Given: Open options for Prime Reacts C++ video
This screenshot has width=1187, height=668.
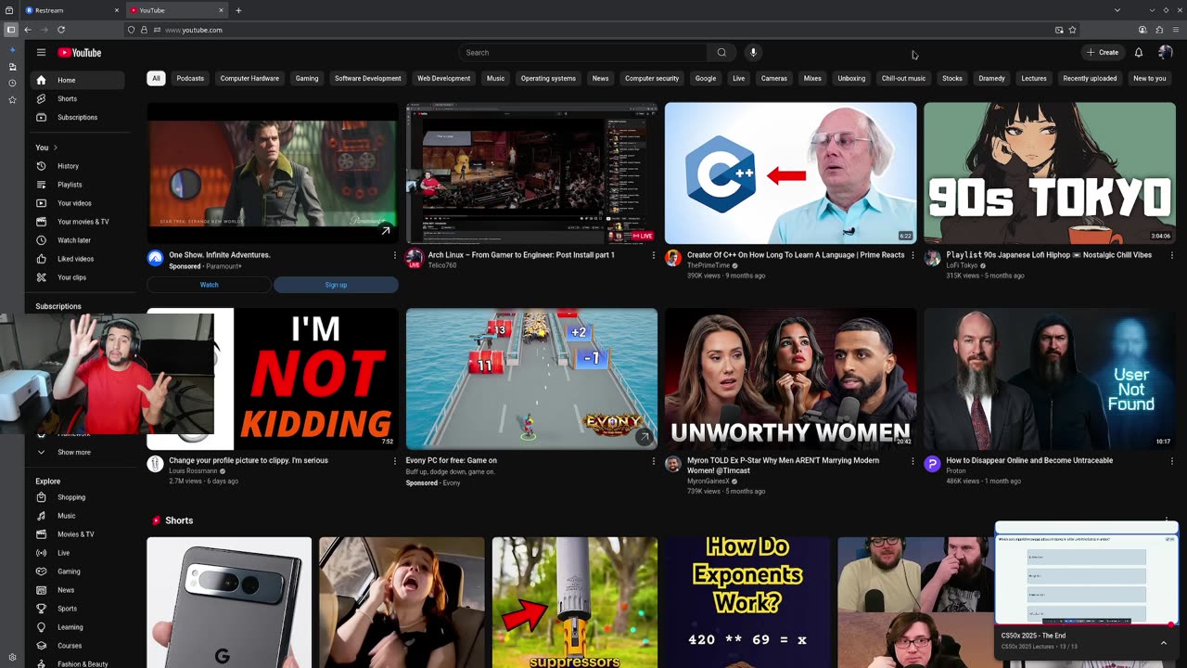Looking at the screenshot, I should pyautogui.click(x=913, y=255).
